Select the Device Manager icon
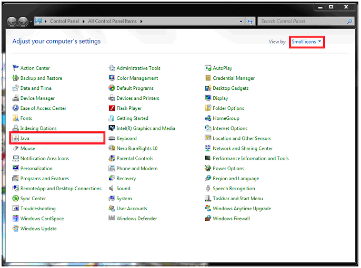The height and width of the screenshot is (268, 361). (16, 98)
